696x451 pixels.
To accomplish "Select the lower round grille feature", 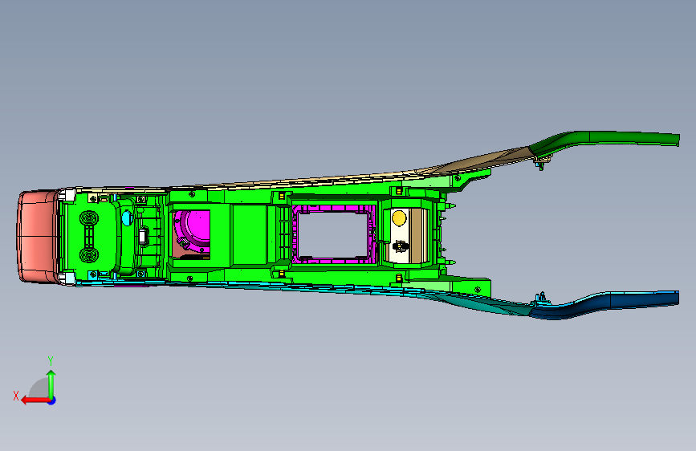I will tap(89, 255).
